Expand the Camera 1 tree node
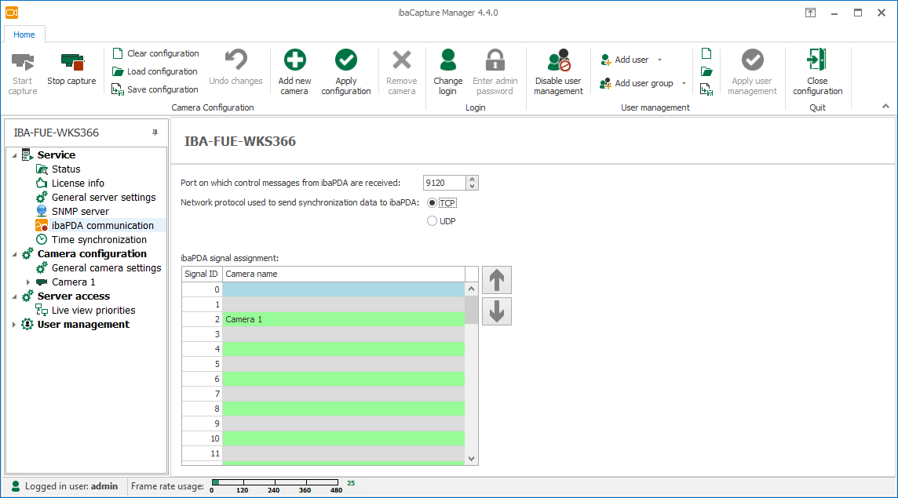The width and height of the screenshot is (898, 498). (28, 282)
